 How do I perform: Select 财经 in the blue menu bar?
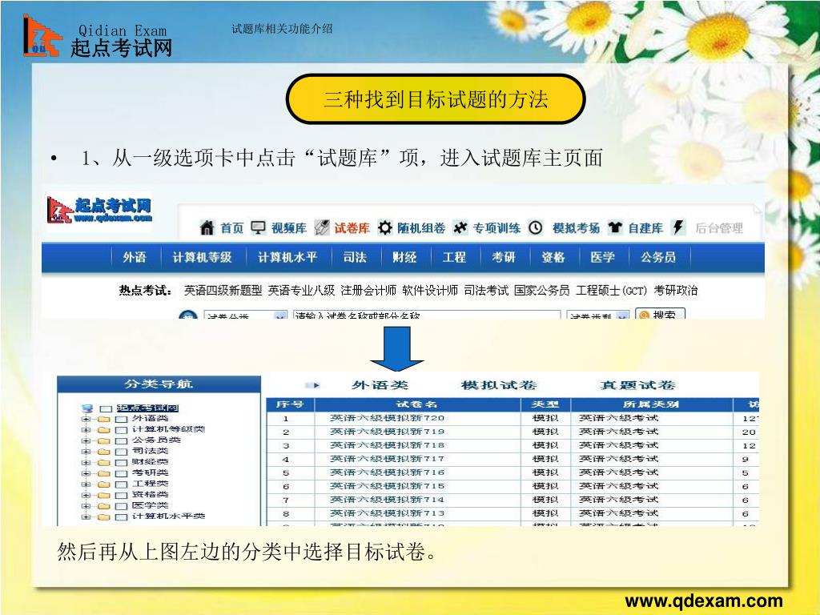tap(404, 257)
